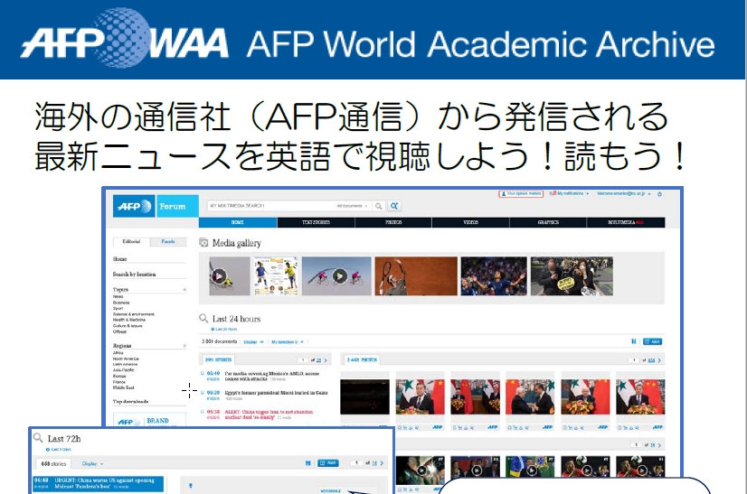Select the Editorial toggle tab
The height and width of the screenshot is (494, 747).
point(131,241)
